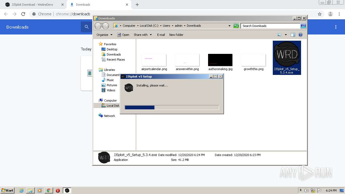Select the airportcalendar.png file

pyautogui.click(x=154, y=62)
